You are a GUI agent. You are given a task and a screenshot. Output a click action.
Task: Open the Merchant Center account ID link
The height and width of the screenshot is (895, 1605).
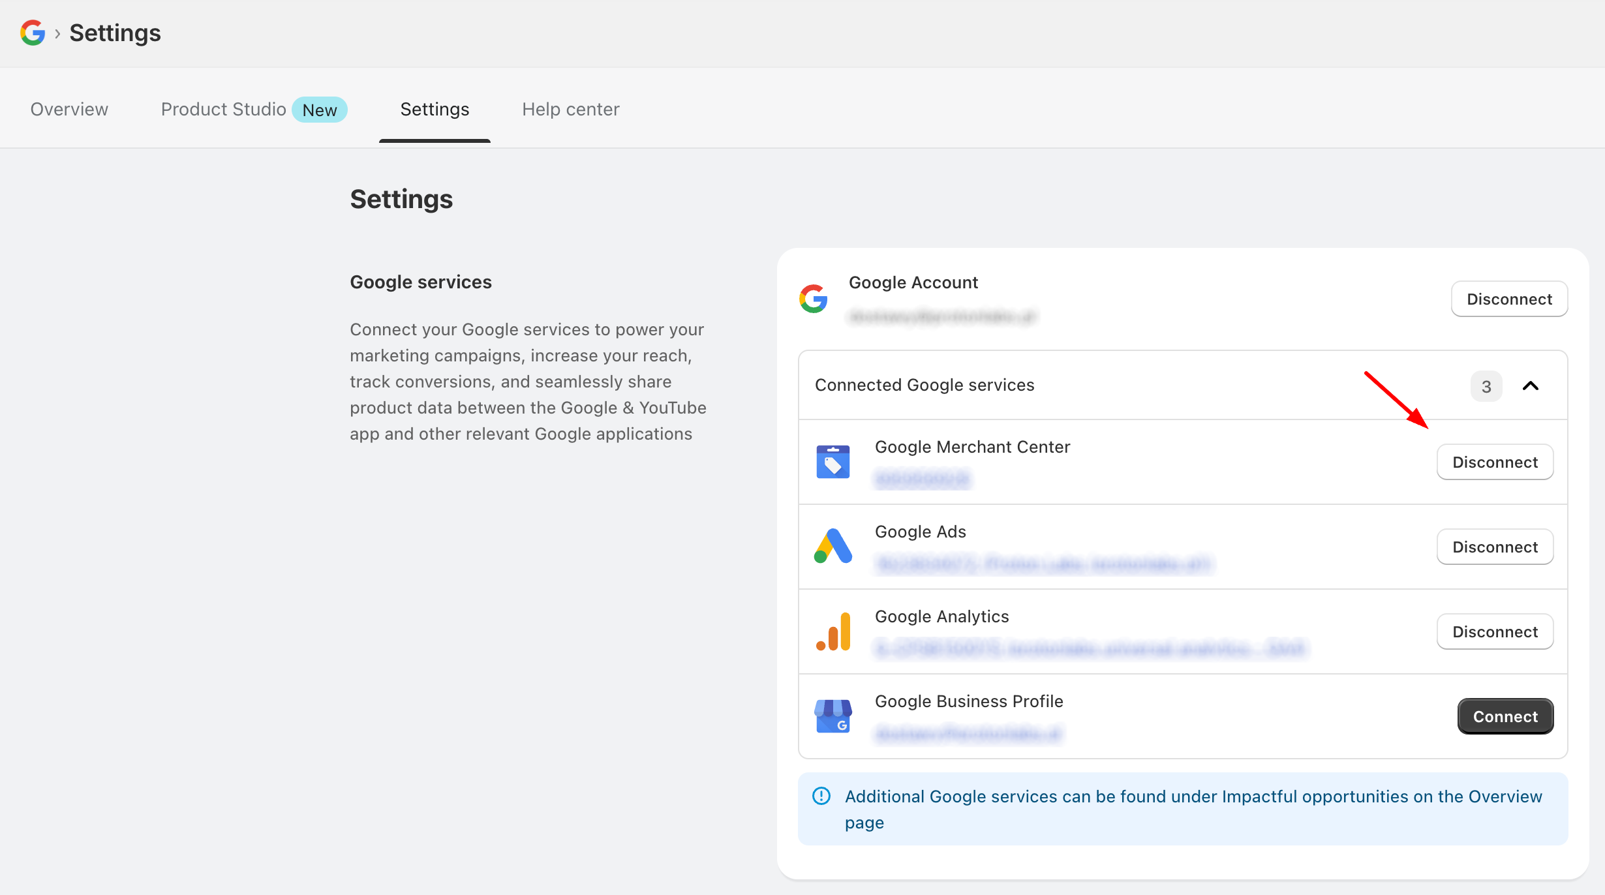tap(922, 478)
